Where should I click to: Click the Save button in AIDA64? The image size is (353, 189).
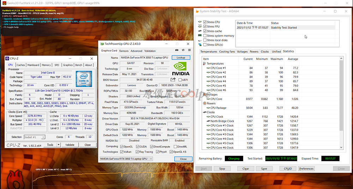click(264, 169)
